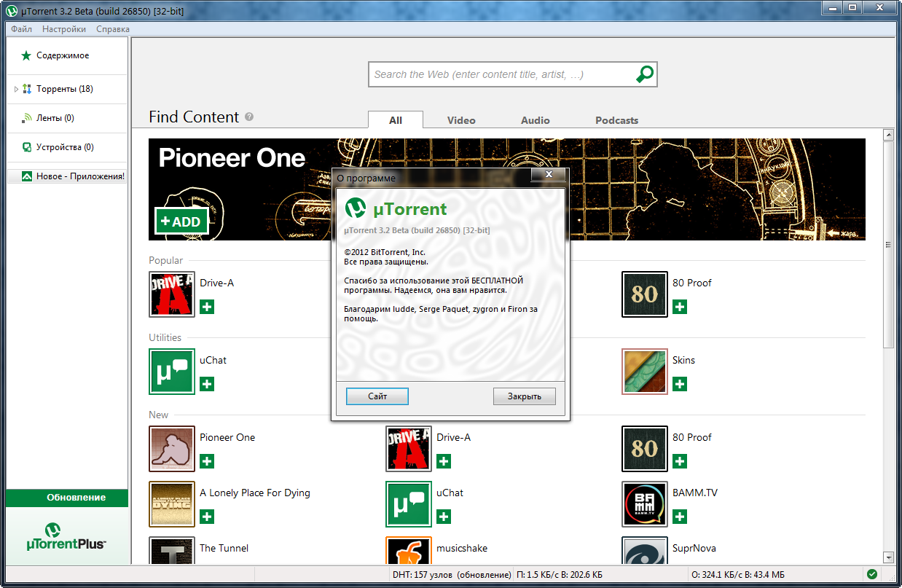
Task: Click the help icon beside Find Content
Action: click(249, 117)
